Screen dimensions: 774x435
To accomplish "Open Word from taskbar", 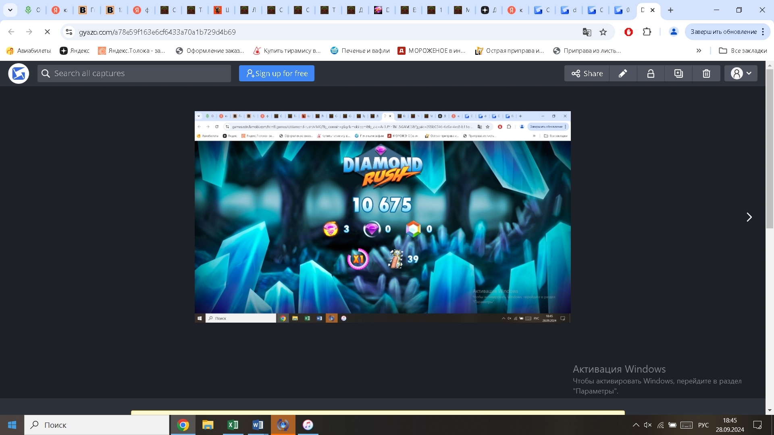I will tap(258, 425).
